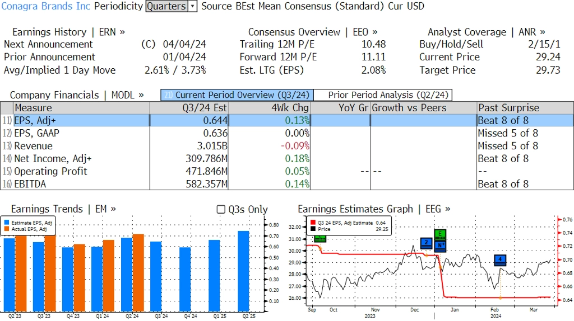Click the Q3/24 Est column header
This screenshot has width=574, height=321.
pyautogui.click(x=189, y=108)
